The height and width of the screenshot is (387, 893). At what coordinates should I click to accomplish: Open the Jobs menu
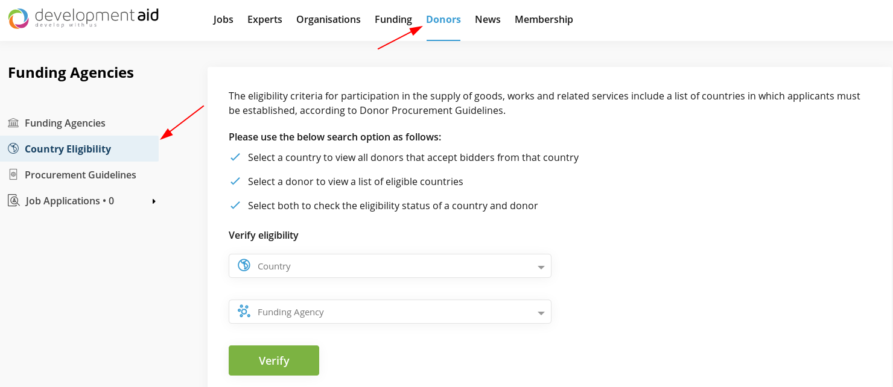tap(223, 19)
